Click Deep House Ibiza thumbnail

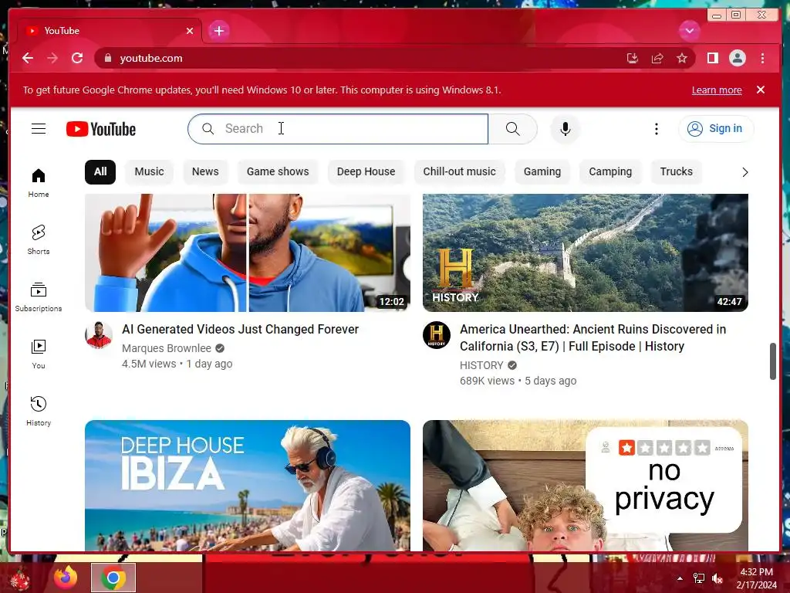coord(248,485)
